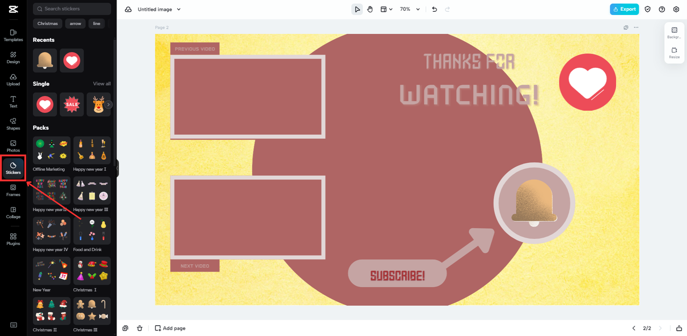Image resolution: width=687 pixels, height=336 pixels.
Task: Pick the heart sticker in Recents
Action: (72, 61)
